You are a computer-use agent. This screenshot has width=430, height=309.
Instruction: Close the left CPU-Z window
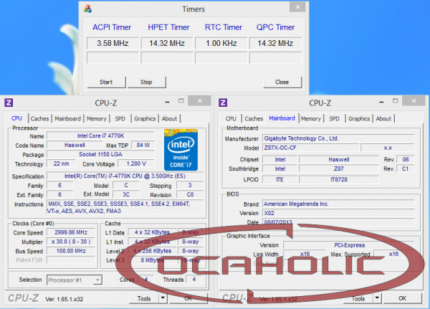click(x=200, y=100)
